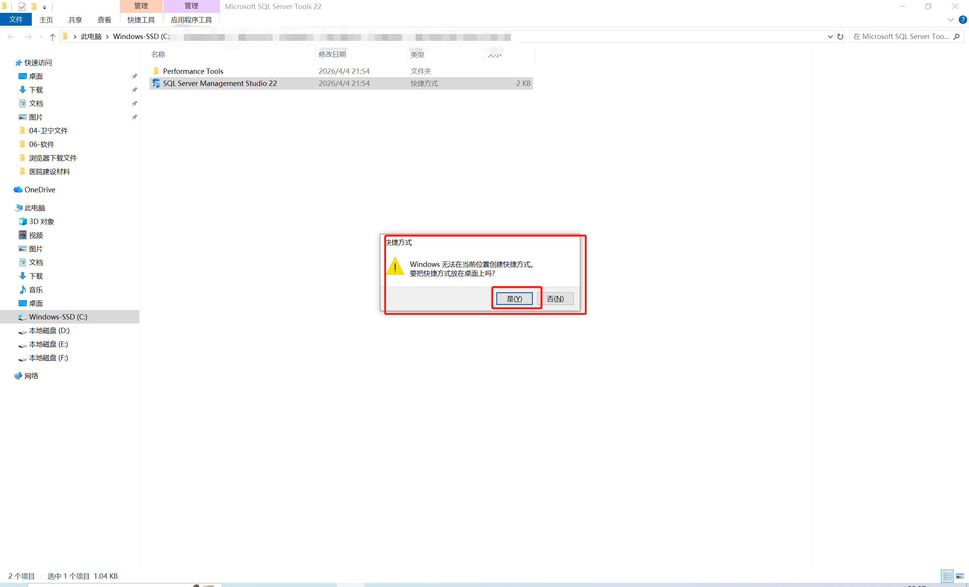This screenshot has width=969, height=587.
Task: Click the refresh icon beside address bar
Action: point(840,37)
